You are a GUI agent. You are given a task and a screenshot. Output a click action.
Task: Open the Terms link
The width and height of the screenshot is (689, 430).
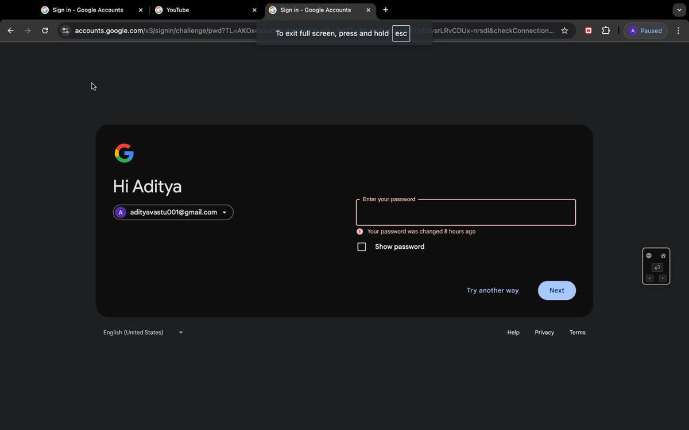click(578, 333)
